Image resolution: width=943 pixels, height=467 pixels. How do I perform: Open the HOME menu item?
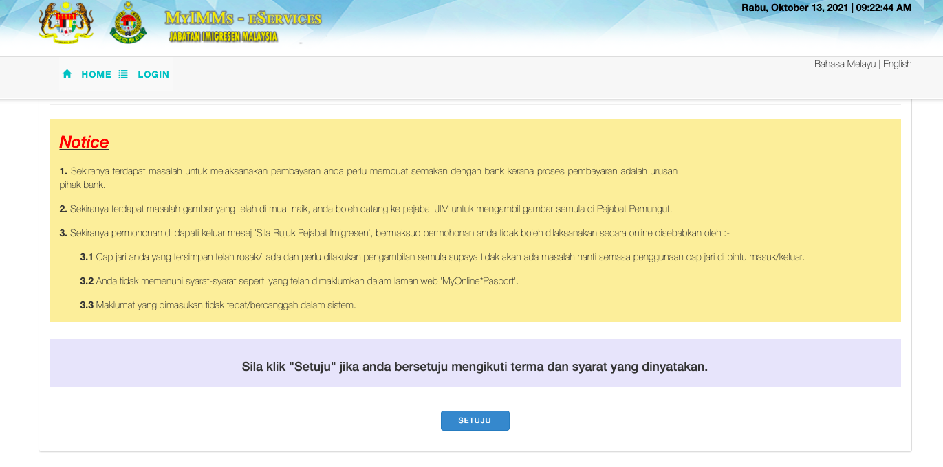click(96, 73)
